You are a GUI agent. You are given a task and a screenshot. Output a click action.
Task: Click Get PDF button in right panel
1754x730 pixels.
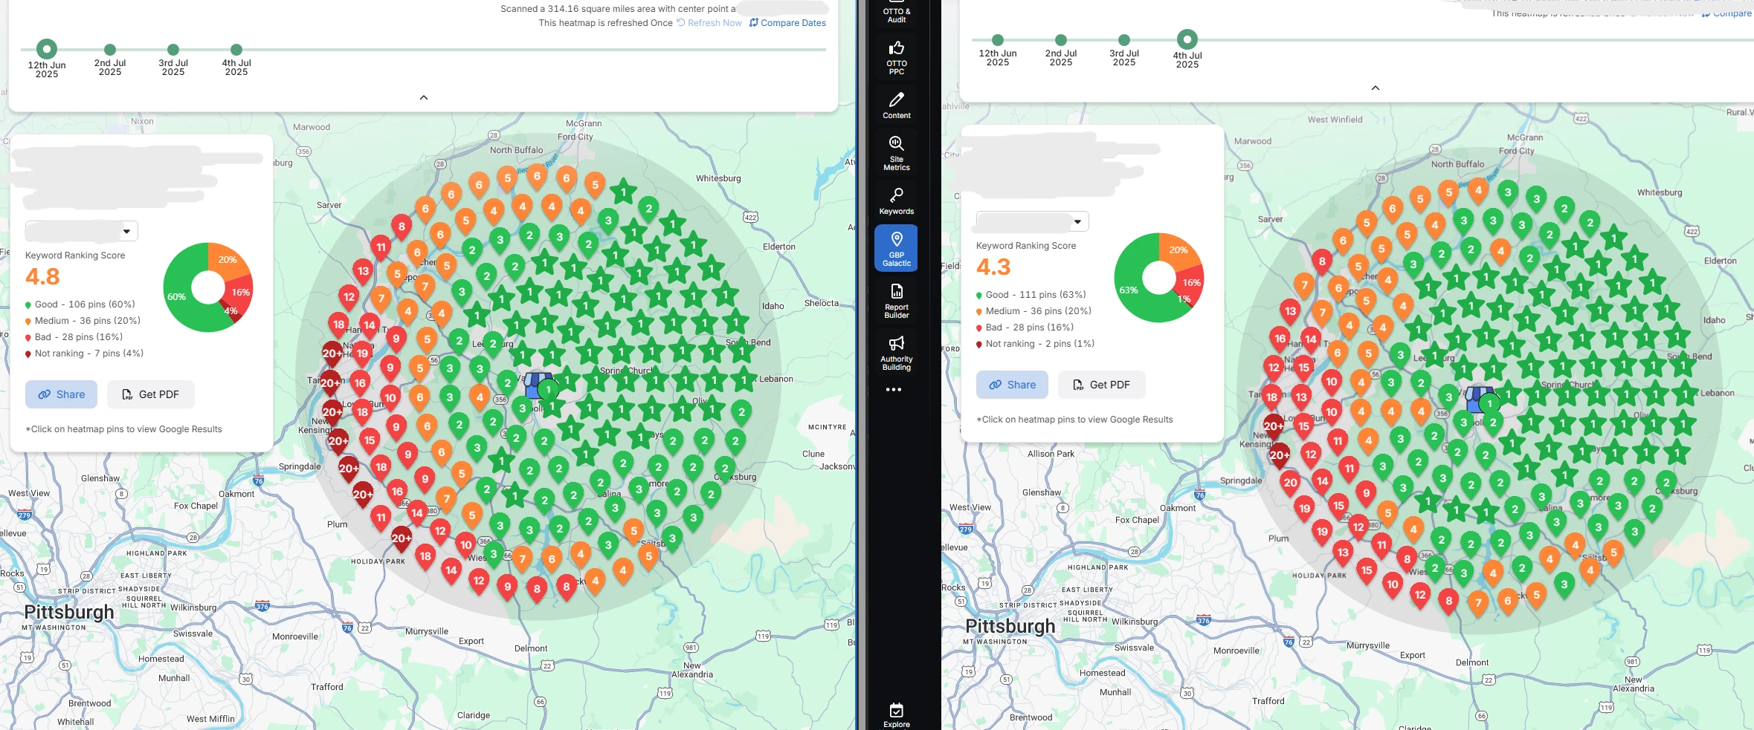coord(1102,385)
